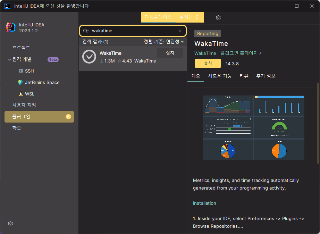Viewport: 320px width, 234px height.
Task: Click the Reporting category tag
Action: 208,33
